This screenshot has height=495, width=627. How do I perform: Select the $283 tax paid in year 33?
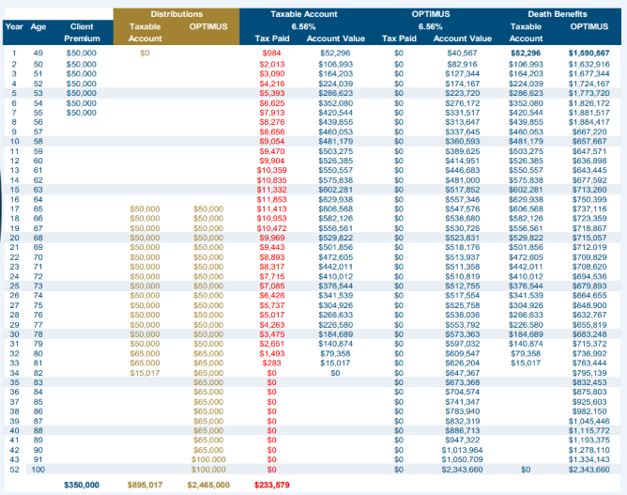(x=274, y=363)
